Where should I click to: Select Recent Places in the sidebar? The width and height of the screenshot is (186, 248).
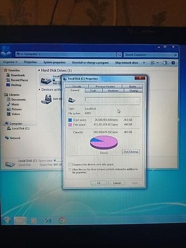tap(20, 80)
